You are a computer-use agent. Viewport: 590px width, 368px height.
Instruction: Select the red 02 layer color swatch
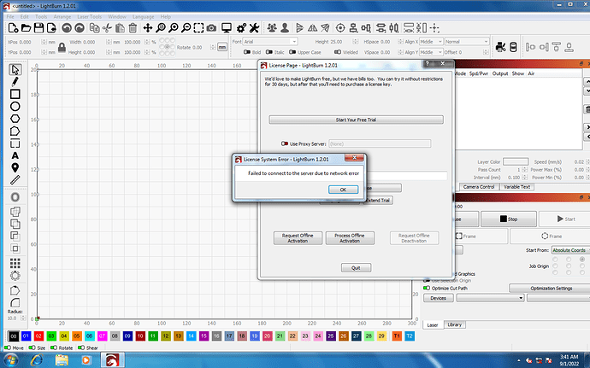coord(38,336)
